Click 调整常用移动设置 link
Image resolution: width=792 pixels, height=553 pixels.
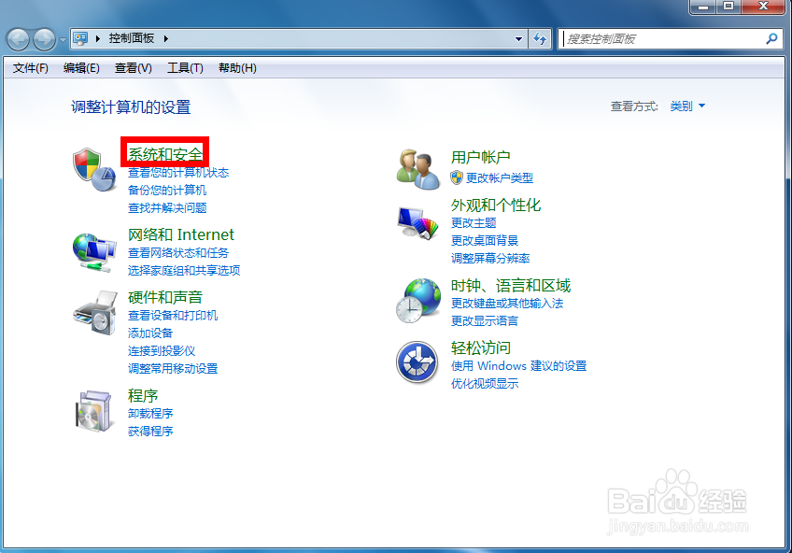point(173,369)
